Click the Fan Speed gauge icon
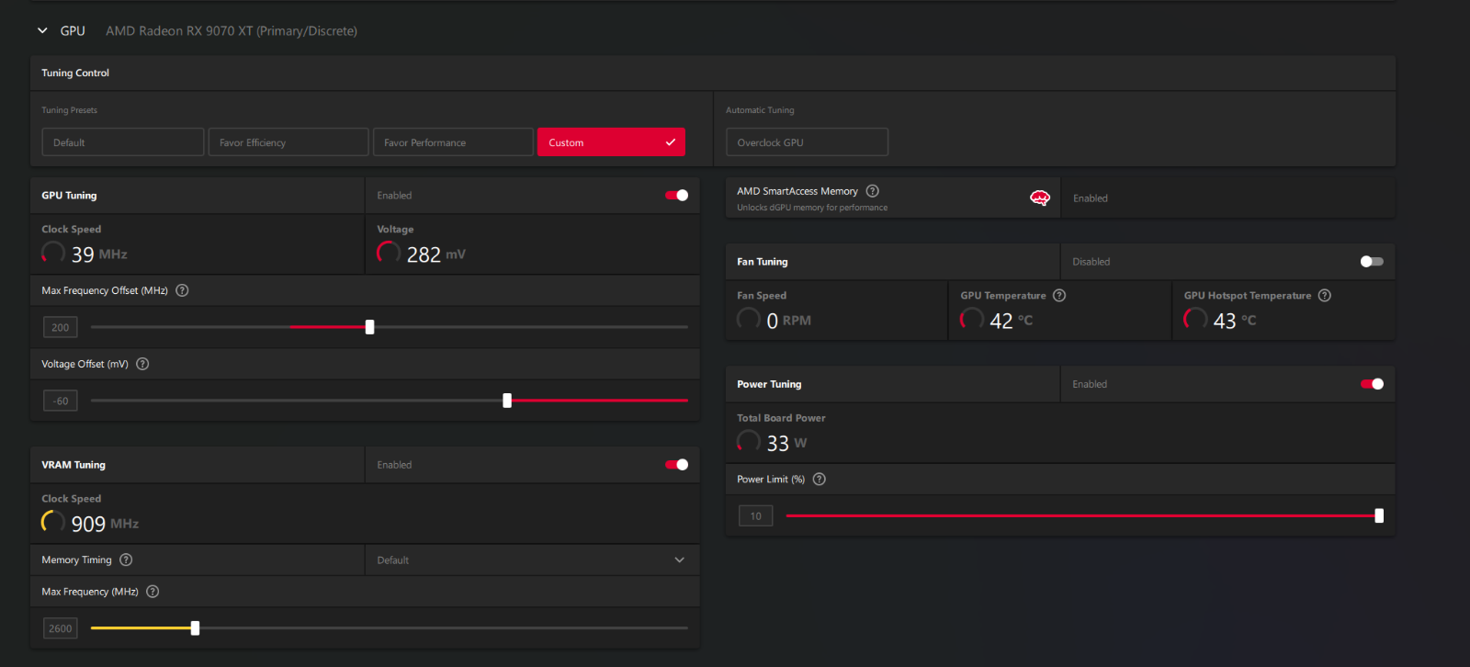 [x=749, y=319]
